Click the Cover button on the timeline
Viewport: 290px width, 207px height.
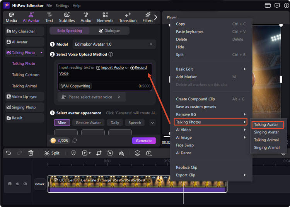40,184
